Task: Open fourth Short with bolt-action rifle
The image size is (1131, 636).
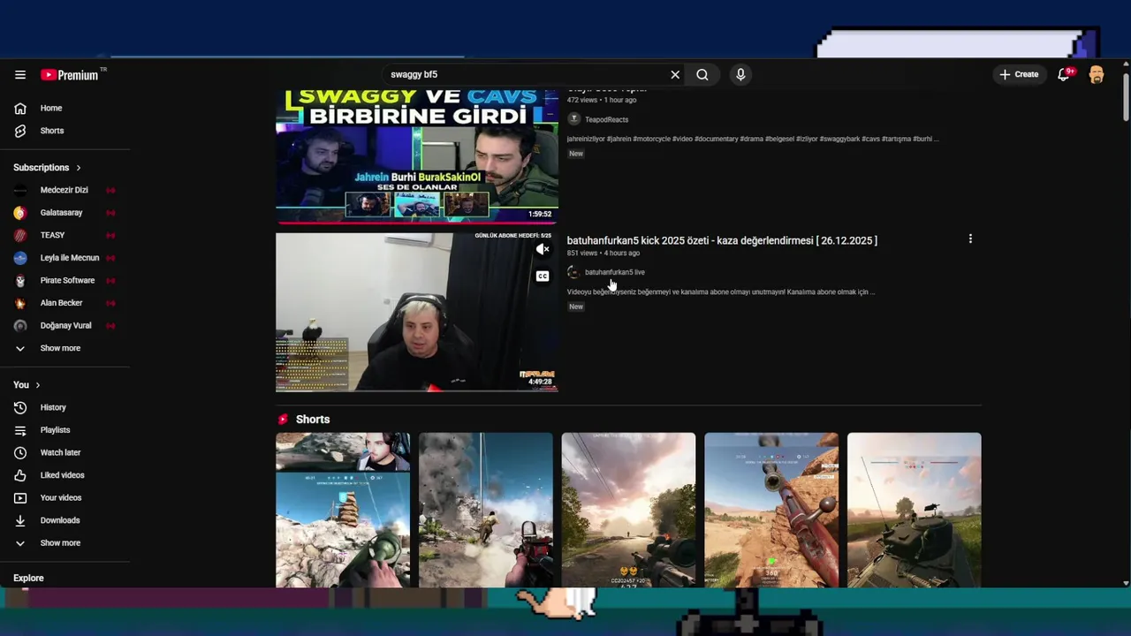Action: (771, 510)
